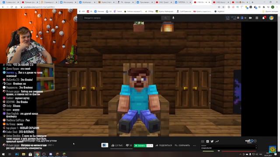Open the download quality dropdown next to green button
280x157 pixels.
click(x=150, y=146)
